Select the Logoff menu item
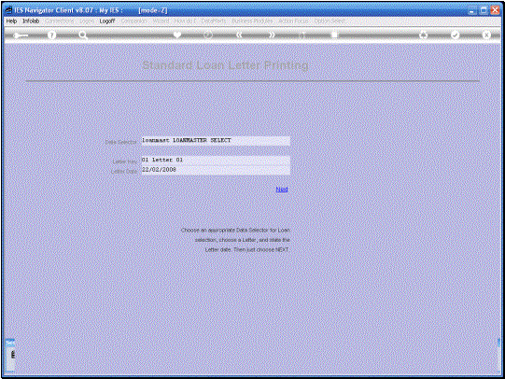 click(107, 21)
